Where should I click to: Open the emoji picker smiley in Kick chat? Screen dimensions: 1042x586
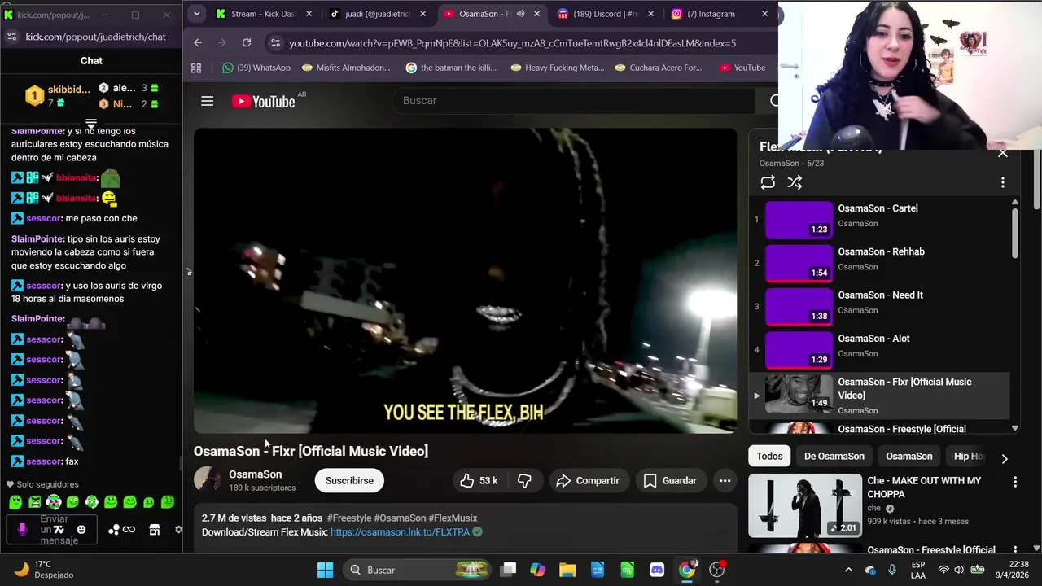(x=81, y=530)
